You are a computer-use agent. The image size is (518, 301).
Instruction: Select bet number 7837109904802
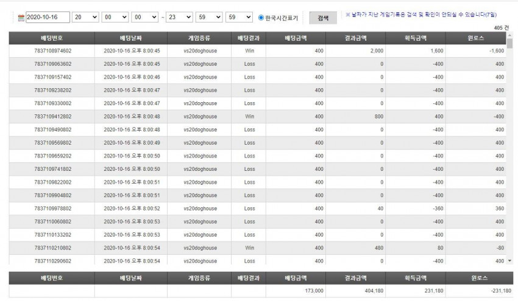[53, 196]
